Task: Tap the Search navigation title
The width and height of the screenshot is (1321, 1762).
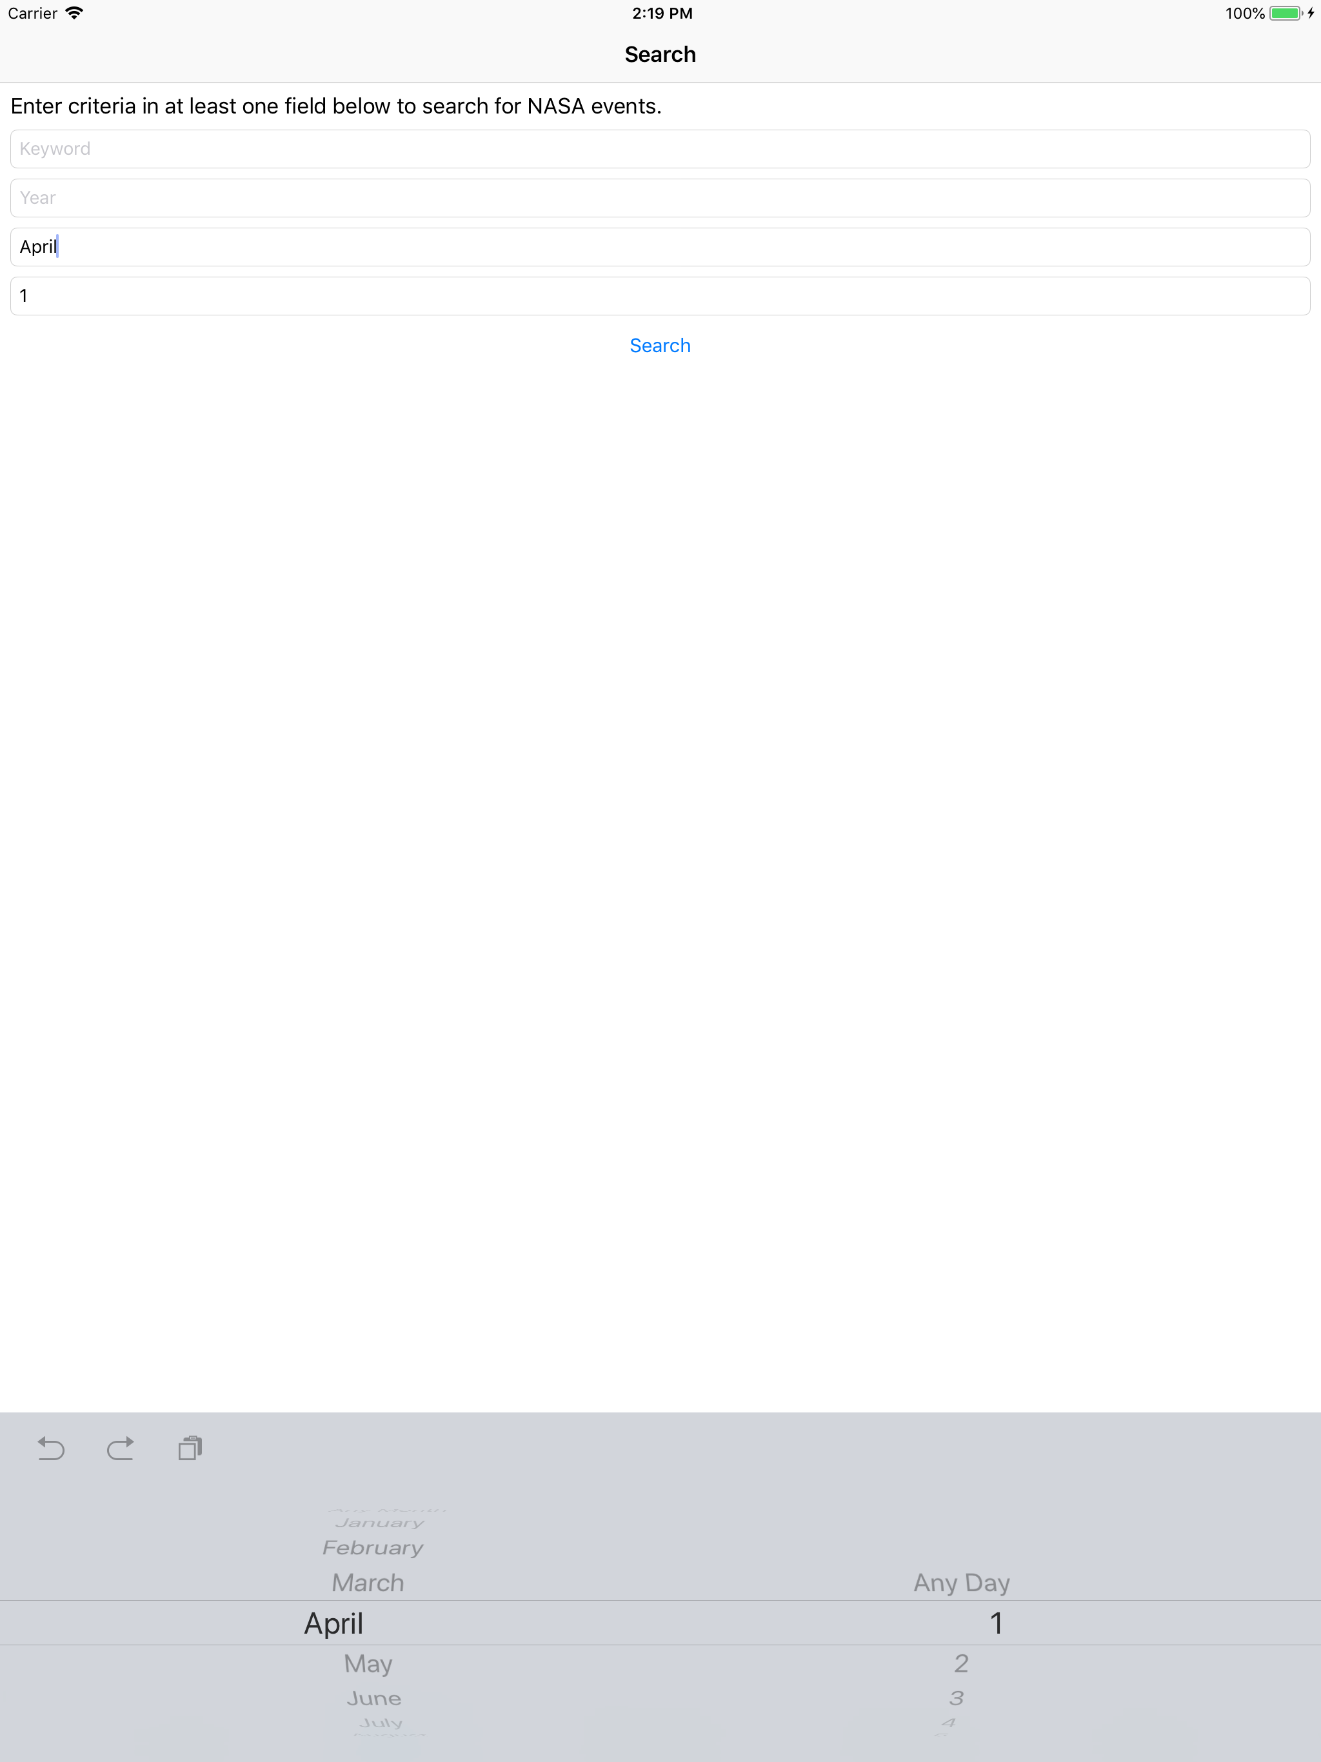Action: point(660,54)
